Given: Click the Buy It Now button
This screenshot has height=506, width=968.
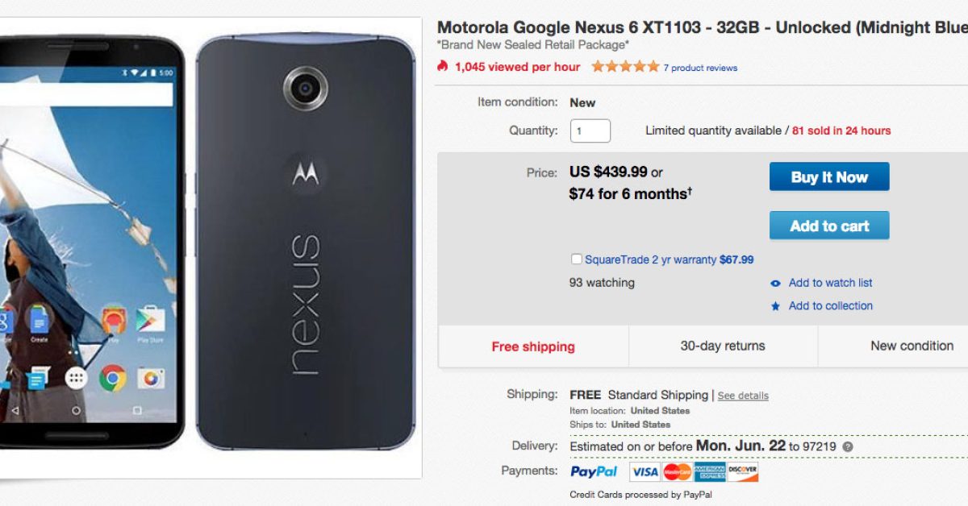Looking at the screenshot, I should tap(829, 177).
